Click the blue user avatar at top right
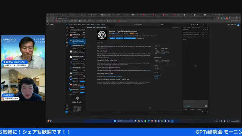242x136 pixels. point(238,25)
